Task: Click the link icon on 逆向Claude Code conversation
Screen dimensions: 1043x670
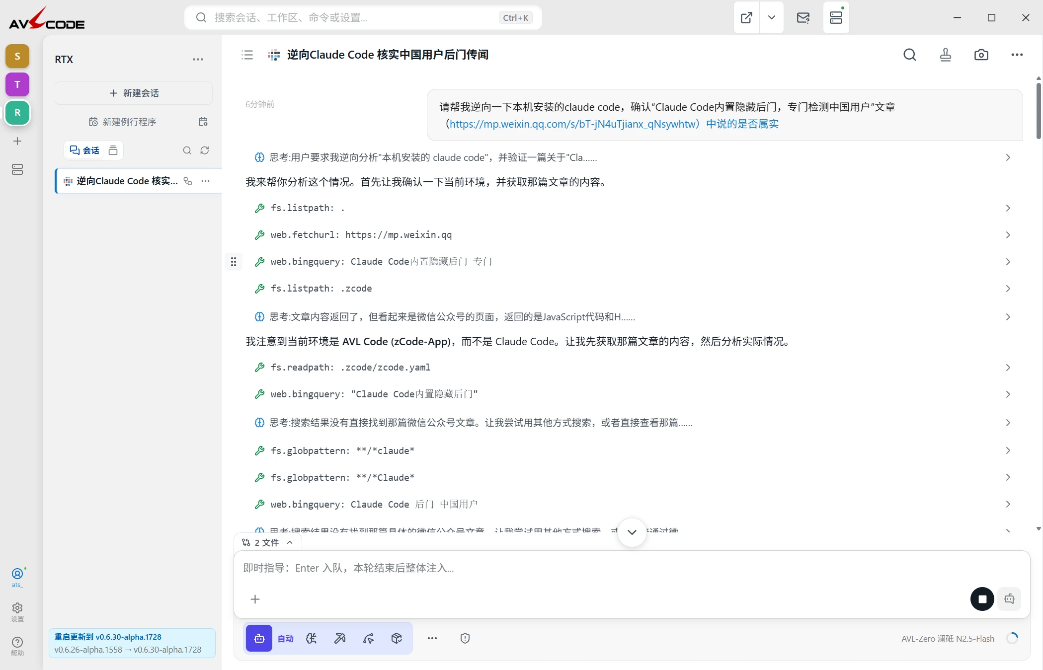Action: pos(188,181)
